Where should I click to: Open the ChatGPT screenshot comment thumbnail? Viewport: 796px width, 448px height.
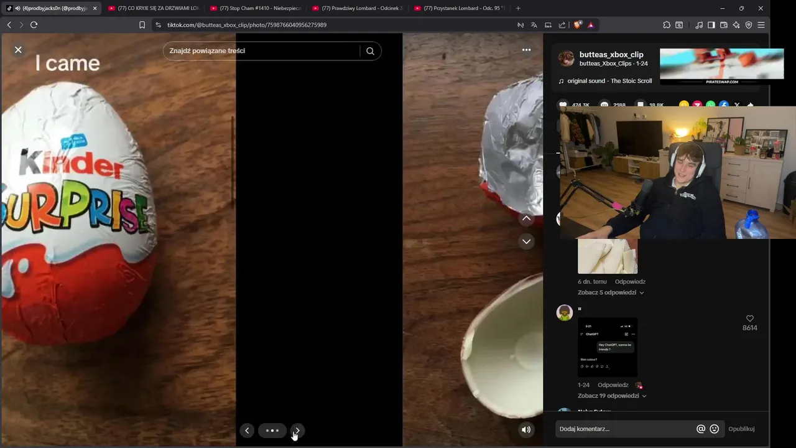(608, 347)
